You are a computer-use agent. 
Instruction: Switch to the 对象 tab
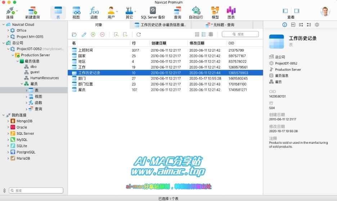(99, 25)
